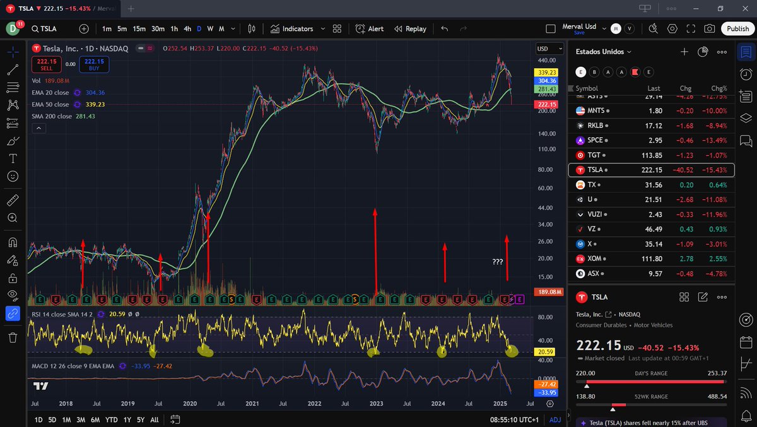The image size is (757, 427).
Task: Open the Alert button
Action: click(370, 28)
